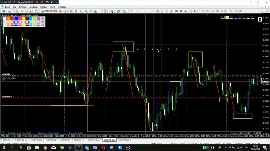The width and height of the screenshot is (270, 151).
Task: Switch to the H1 timeframe
Action: (x=222, y=11)
